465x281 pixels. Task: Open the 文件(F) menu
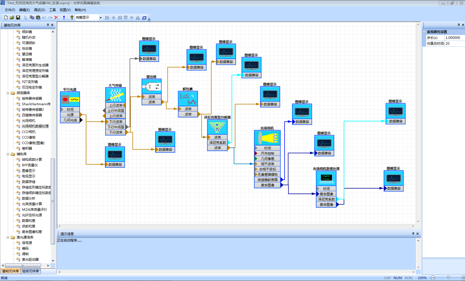click(10, 10)
